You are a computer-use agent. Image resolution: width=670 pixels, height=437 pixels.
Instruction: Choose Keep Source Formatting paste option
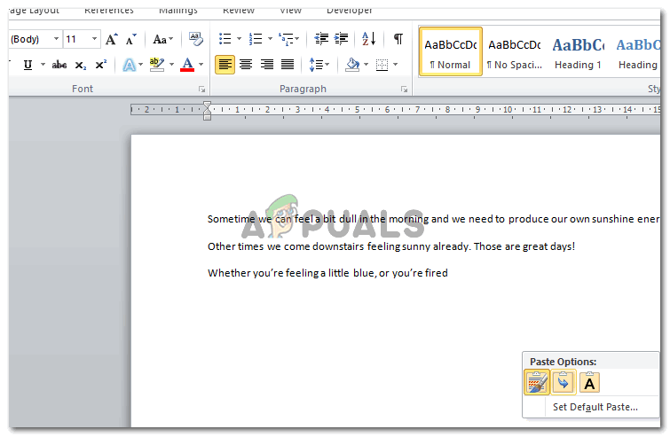point(536,382)
